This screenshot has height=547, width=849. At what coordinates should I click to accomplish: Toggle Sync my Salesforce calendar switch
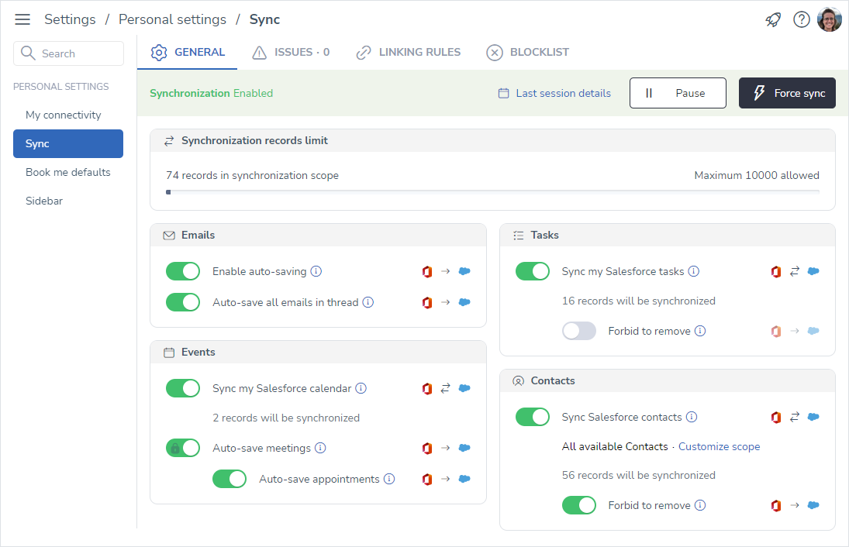pos(183,388)
